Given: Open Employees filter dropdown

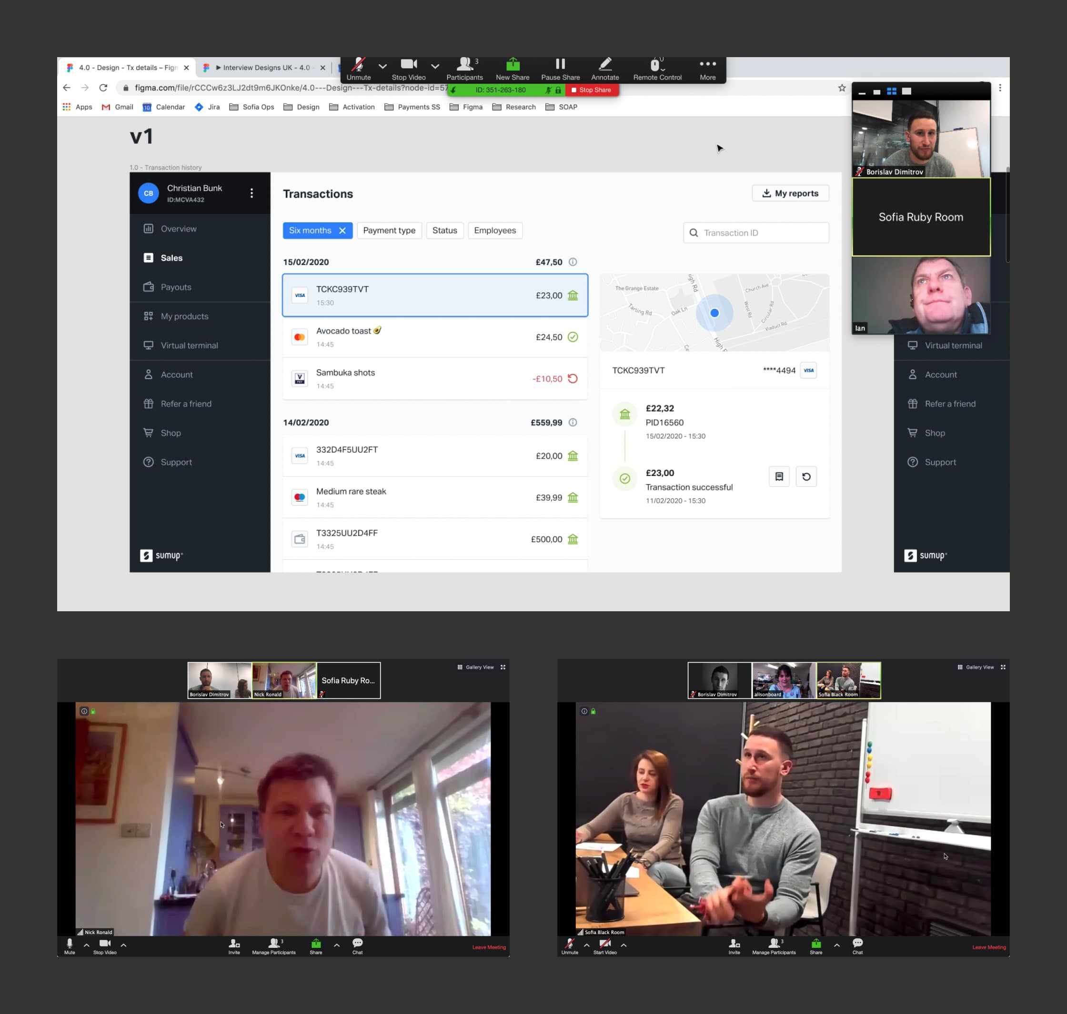Looking at the screenshot, I should click(494, 231).
